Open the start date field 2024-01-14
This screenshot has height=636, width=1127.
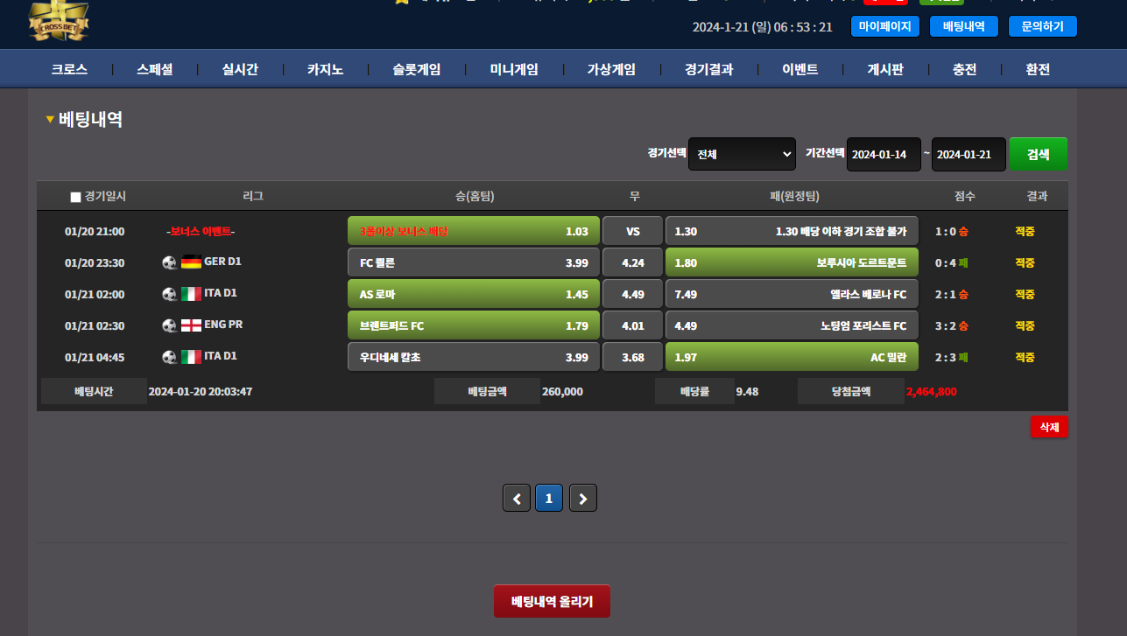[x=884, y=154]
